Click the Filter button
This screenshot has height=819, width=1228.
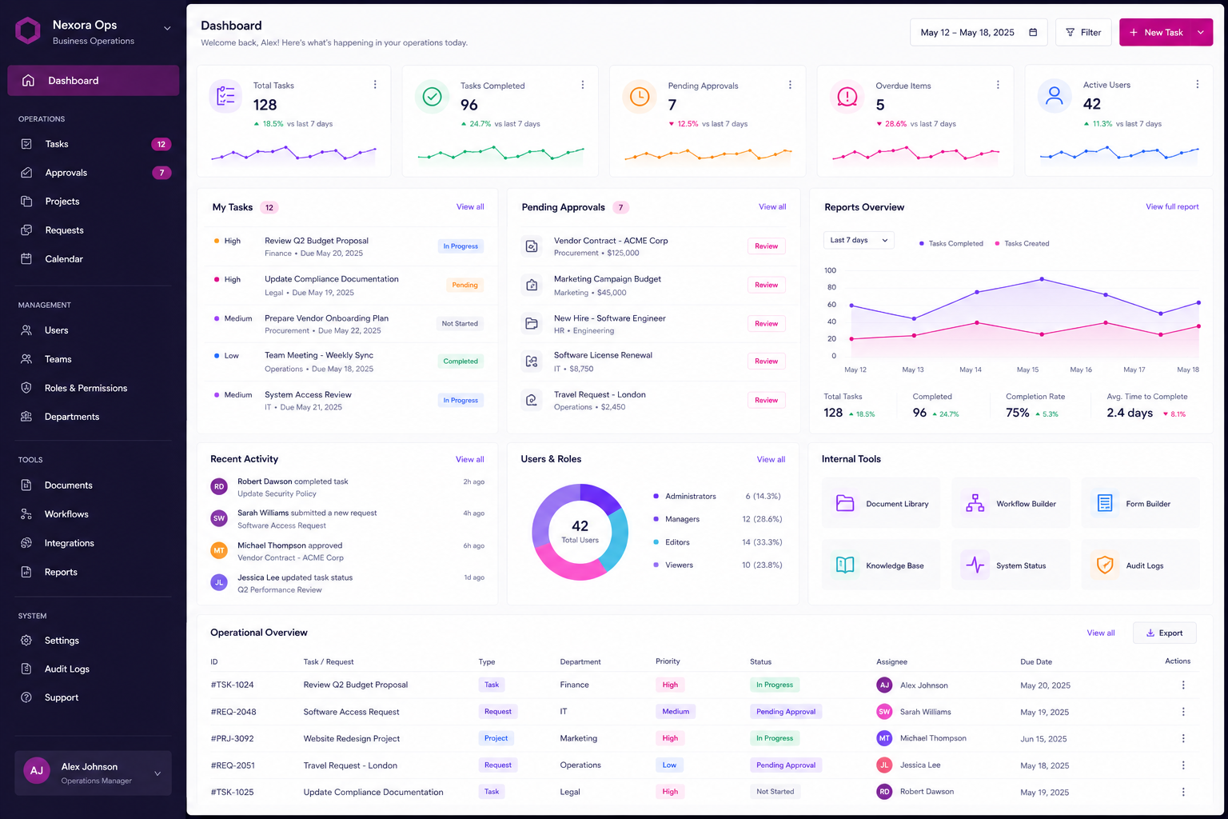pyautogui.click(x=1083, y=32)
